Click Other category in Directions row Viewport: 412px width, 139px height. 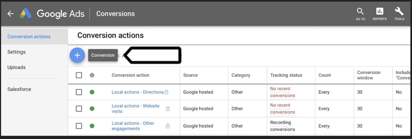(237, 92)
